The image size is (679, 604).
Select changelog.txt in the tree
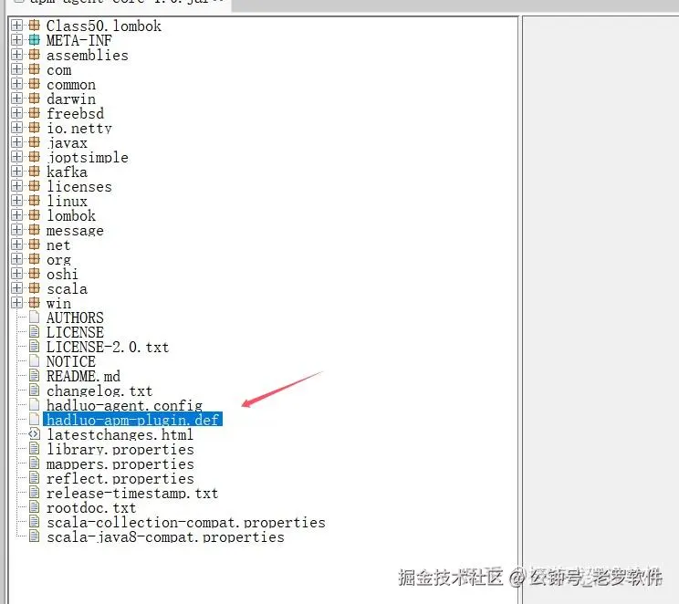tap(99, 391)
